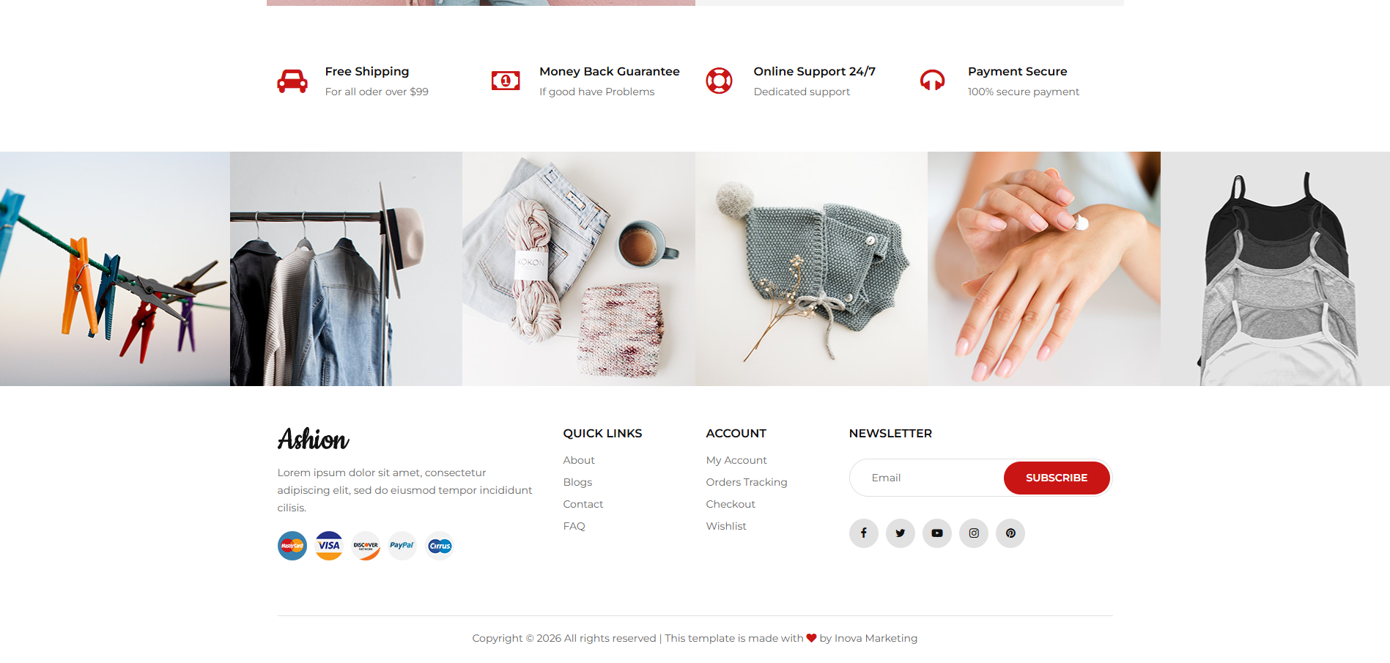Open the Wishlist account link

(x=726, y=526)
